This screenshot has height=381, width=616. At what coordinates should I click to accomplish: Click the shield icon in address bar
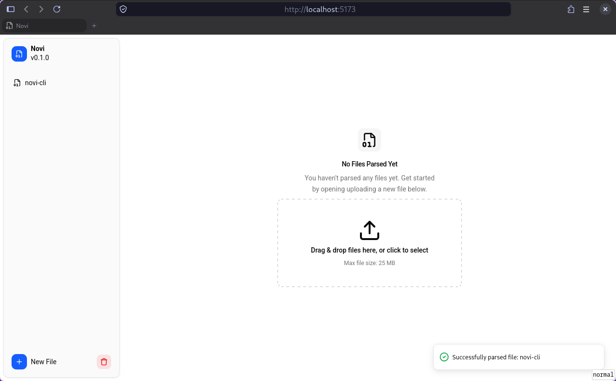click(x=123, y=9)
